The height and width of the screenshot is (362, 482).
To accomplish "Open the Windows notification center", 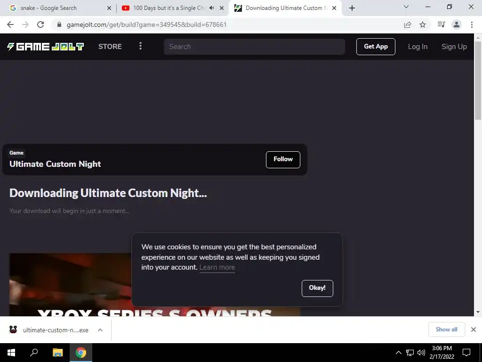I will click(x=466, y=353).
